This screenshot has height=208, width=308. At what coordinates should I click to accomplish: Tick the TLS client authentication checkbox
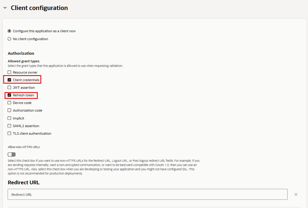click(9, 133)
